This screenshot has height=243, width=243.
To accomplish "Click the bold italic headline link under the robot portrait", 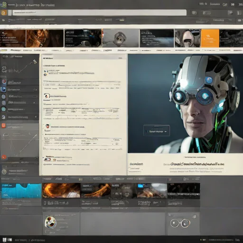I will 197,164.
